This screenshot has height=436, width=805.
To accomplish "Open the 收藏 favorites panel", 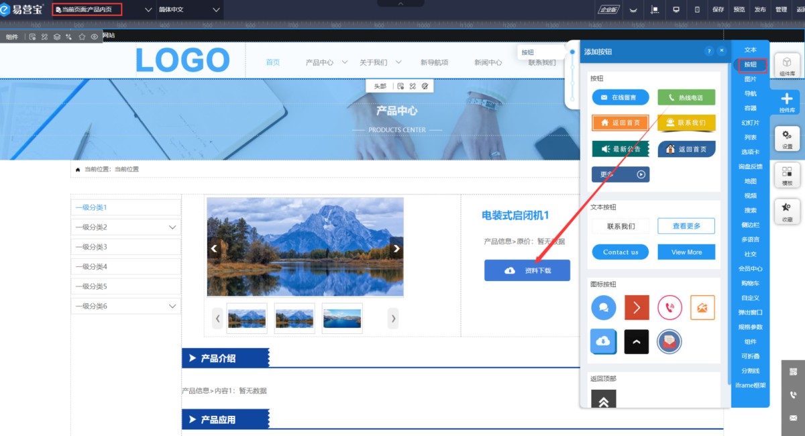I will pyautogui.click(x=787, y=212).
